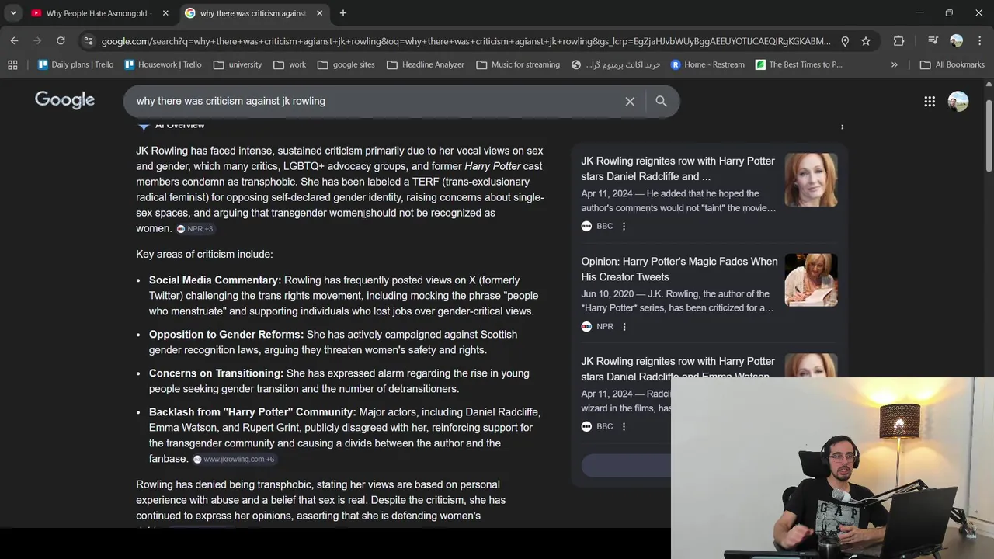Select the 'why there was criticism' Google tab

(253, 13)
